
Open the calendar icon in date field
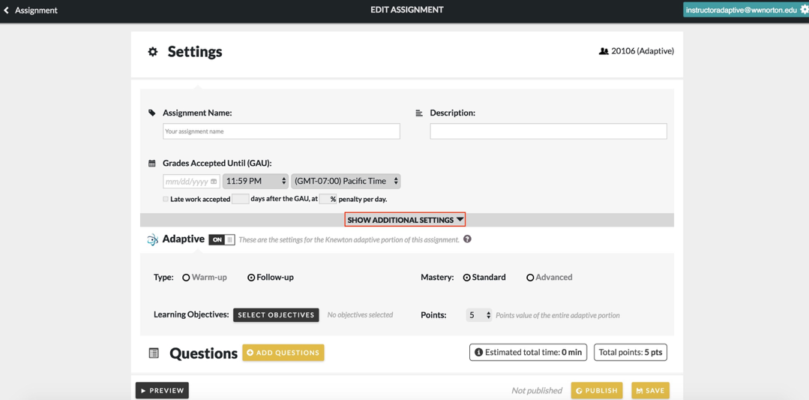[214, 182]
